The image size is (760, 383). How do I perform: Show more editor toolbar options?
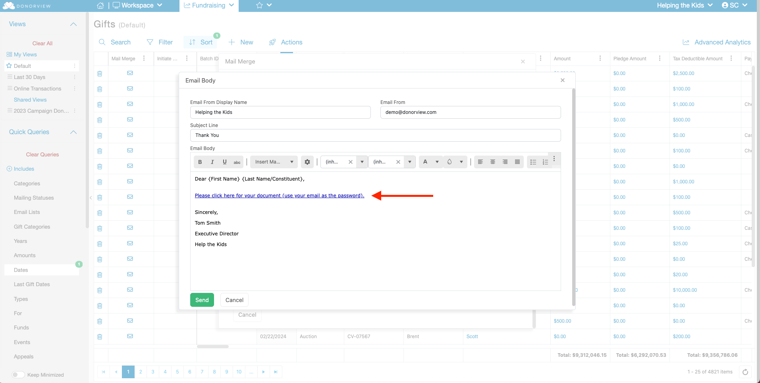click(x=554, y=159)
